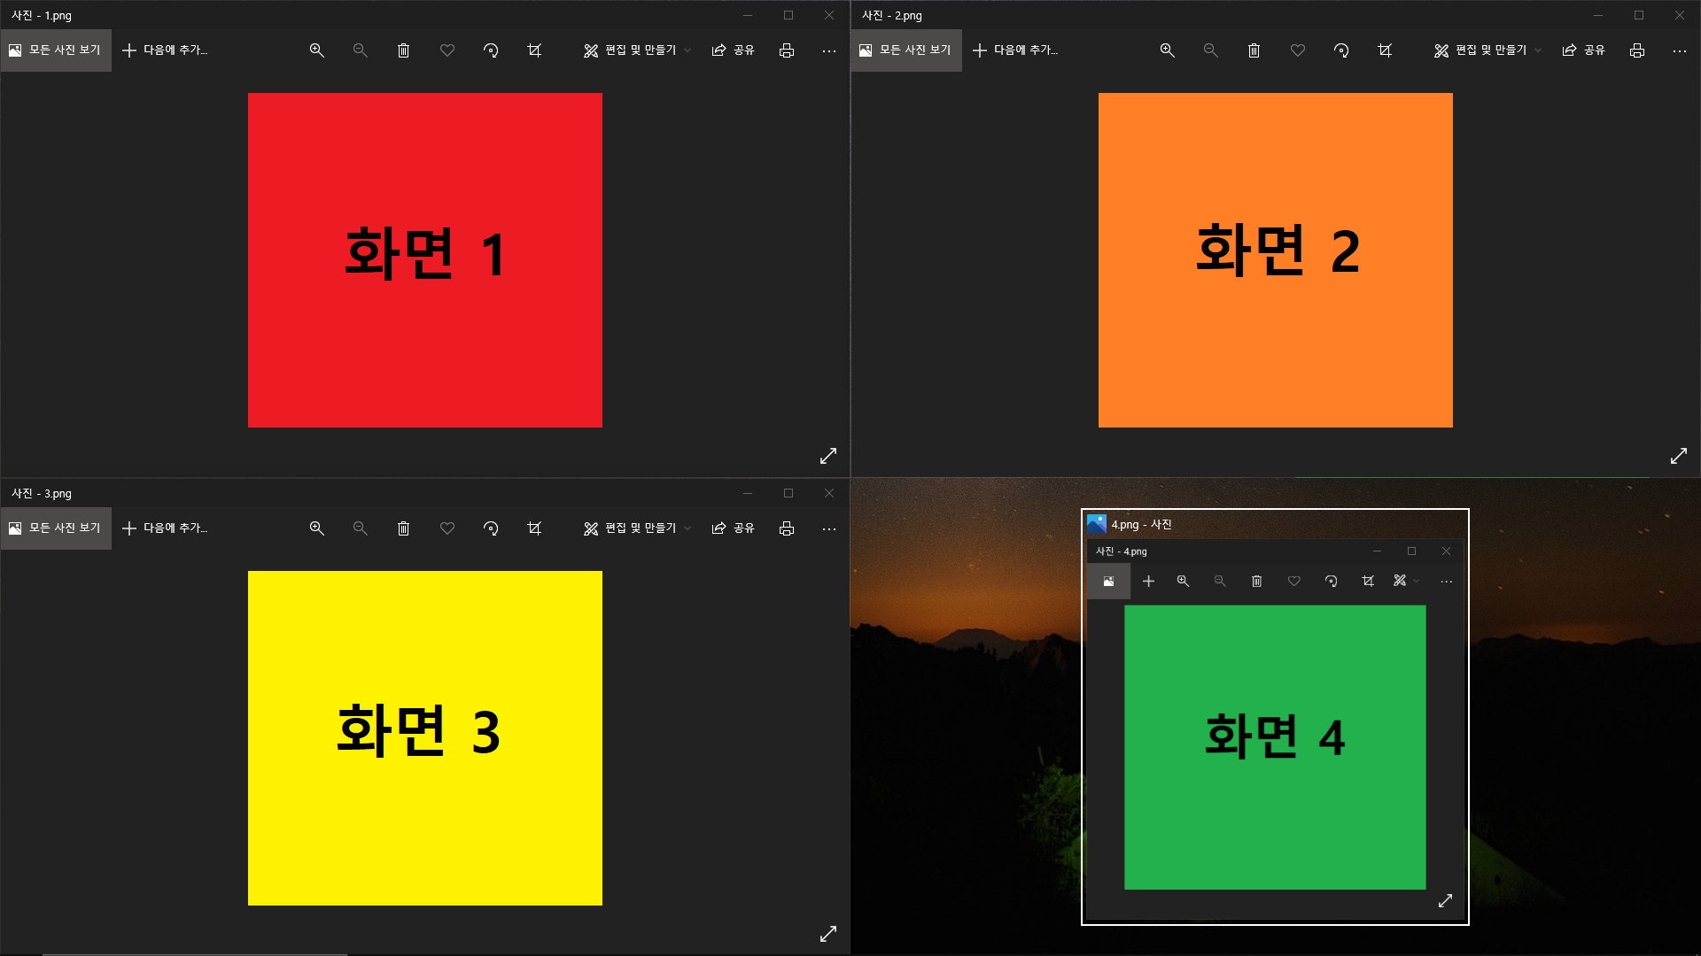Screen dimensions: 1701x956
Task: Click zoom out icon in 3.png window
Action: coord(360,528)
